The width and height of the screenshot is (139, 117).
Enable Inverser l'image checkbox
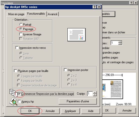coord(21,34)
